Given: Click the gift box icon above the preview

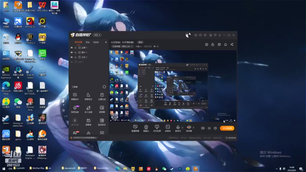Looking at the screenshot, I should pos(207,44).
